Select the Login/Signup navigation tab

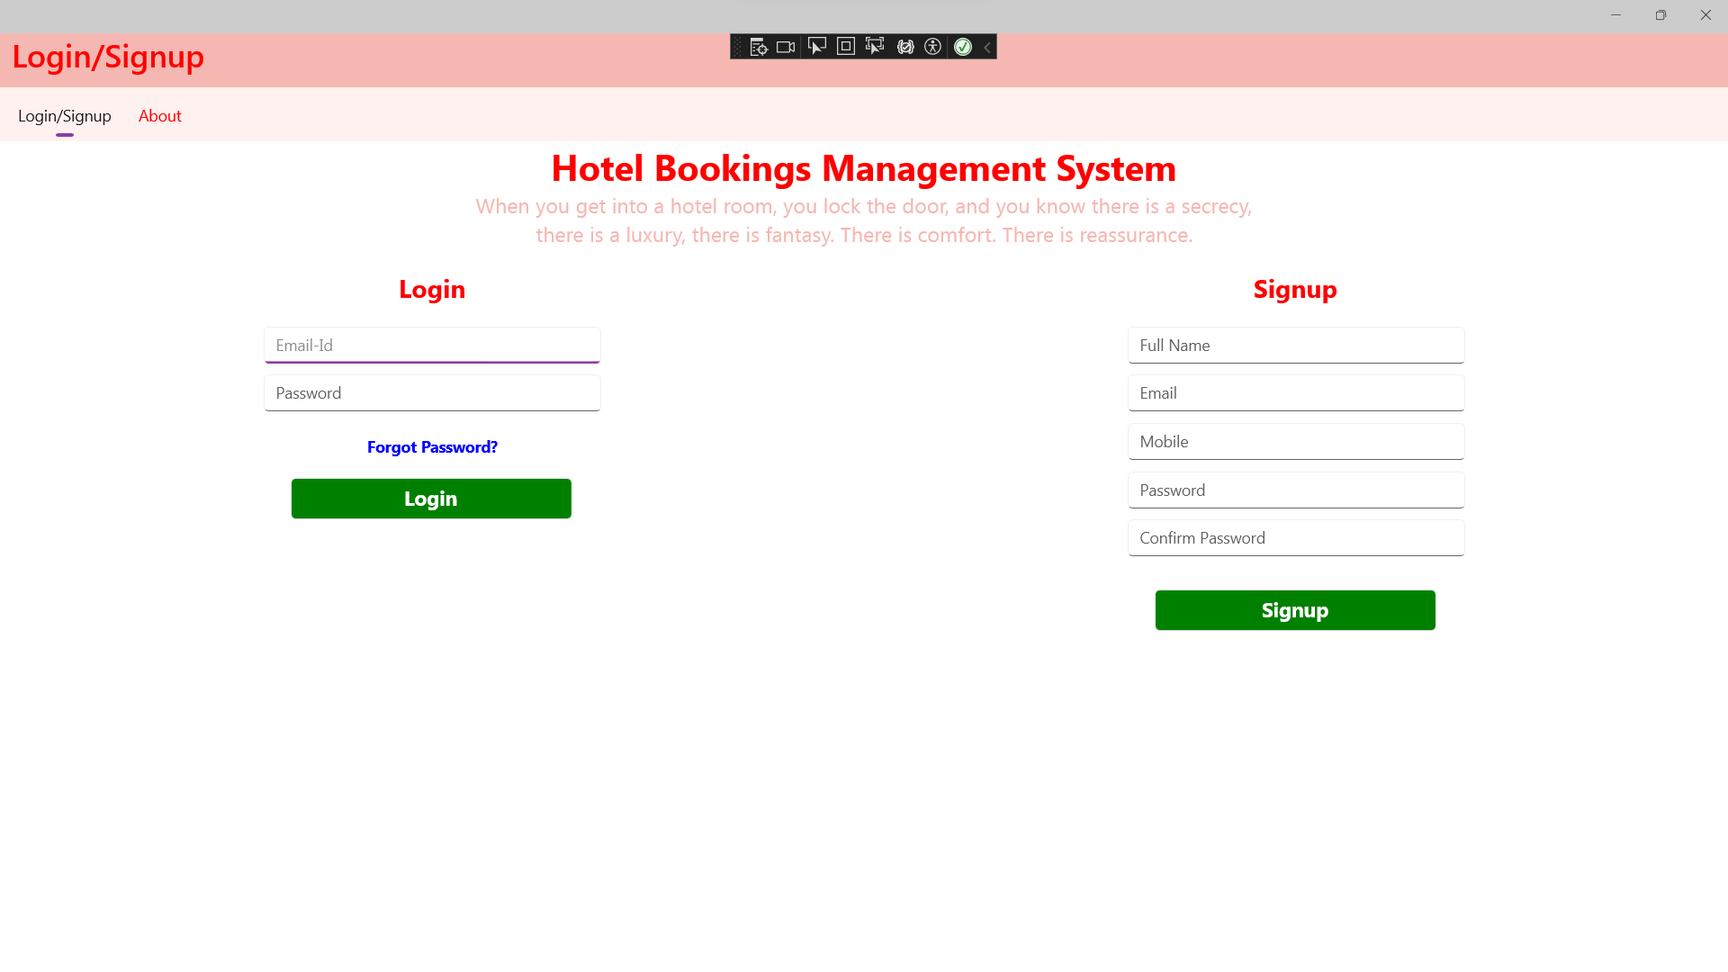click(64, 115)
